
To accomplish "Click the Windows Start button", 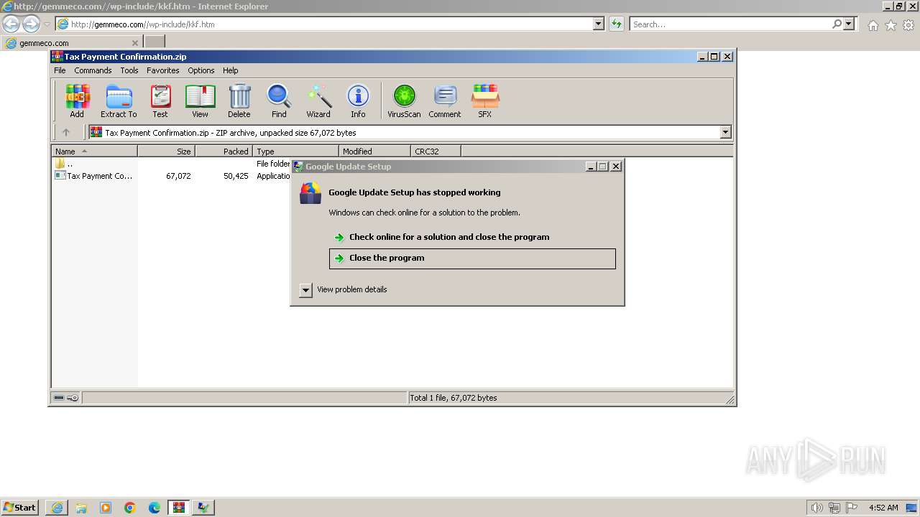I will click(x=19, y=507).
